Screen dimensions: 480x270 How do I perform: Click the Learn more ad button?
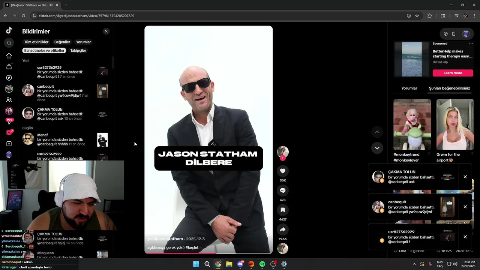pos(453,73)
